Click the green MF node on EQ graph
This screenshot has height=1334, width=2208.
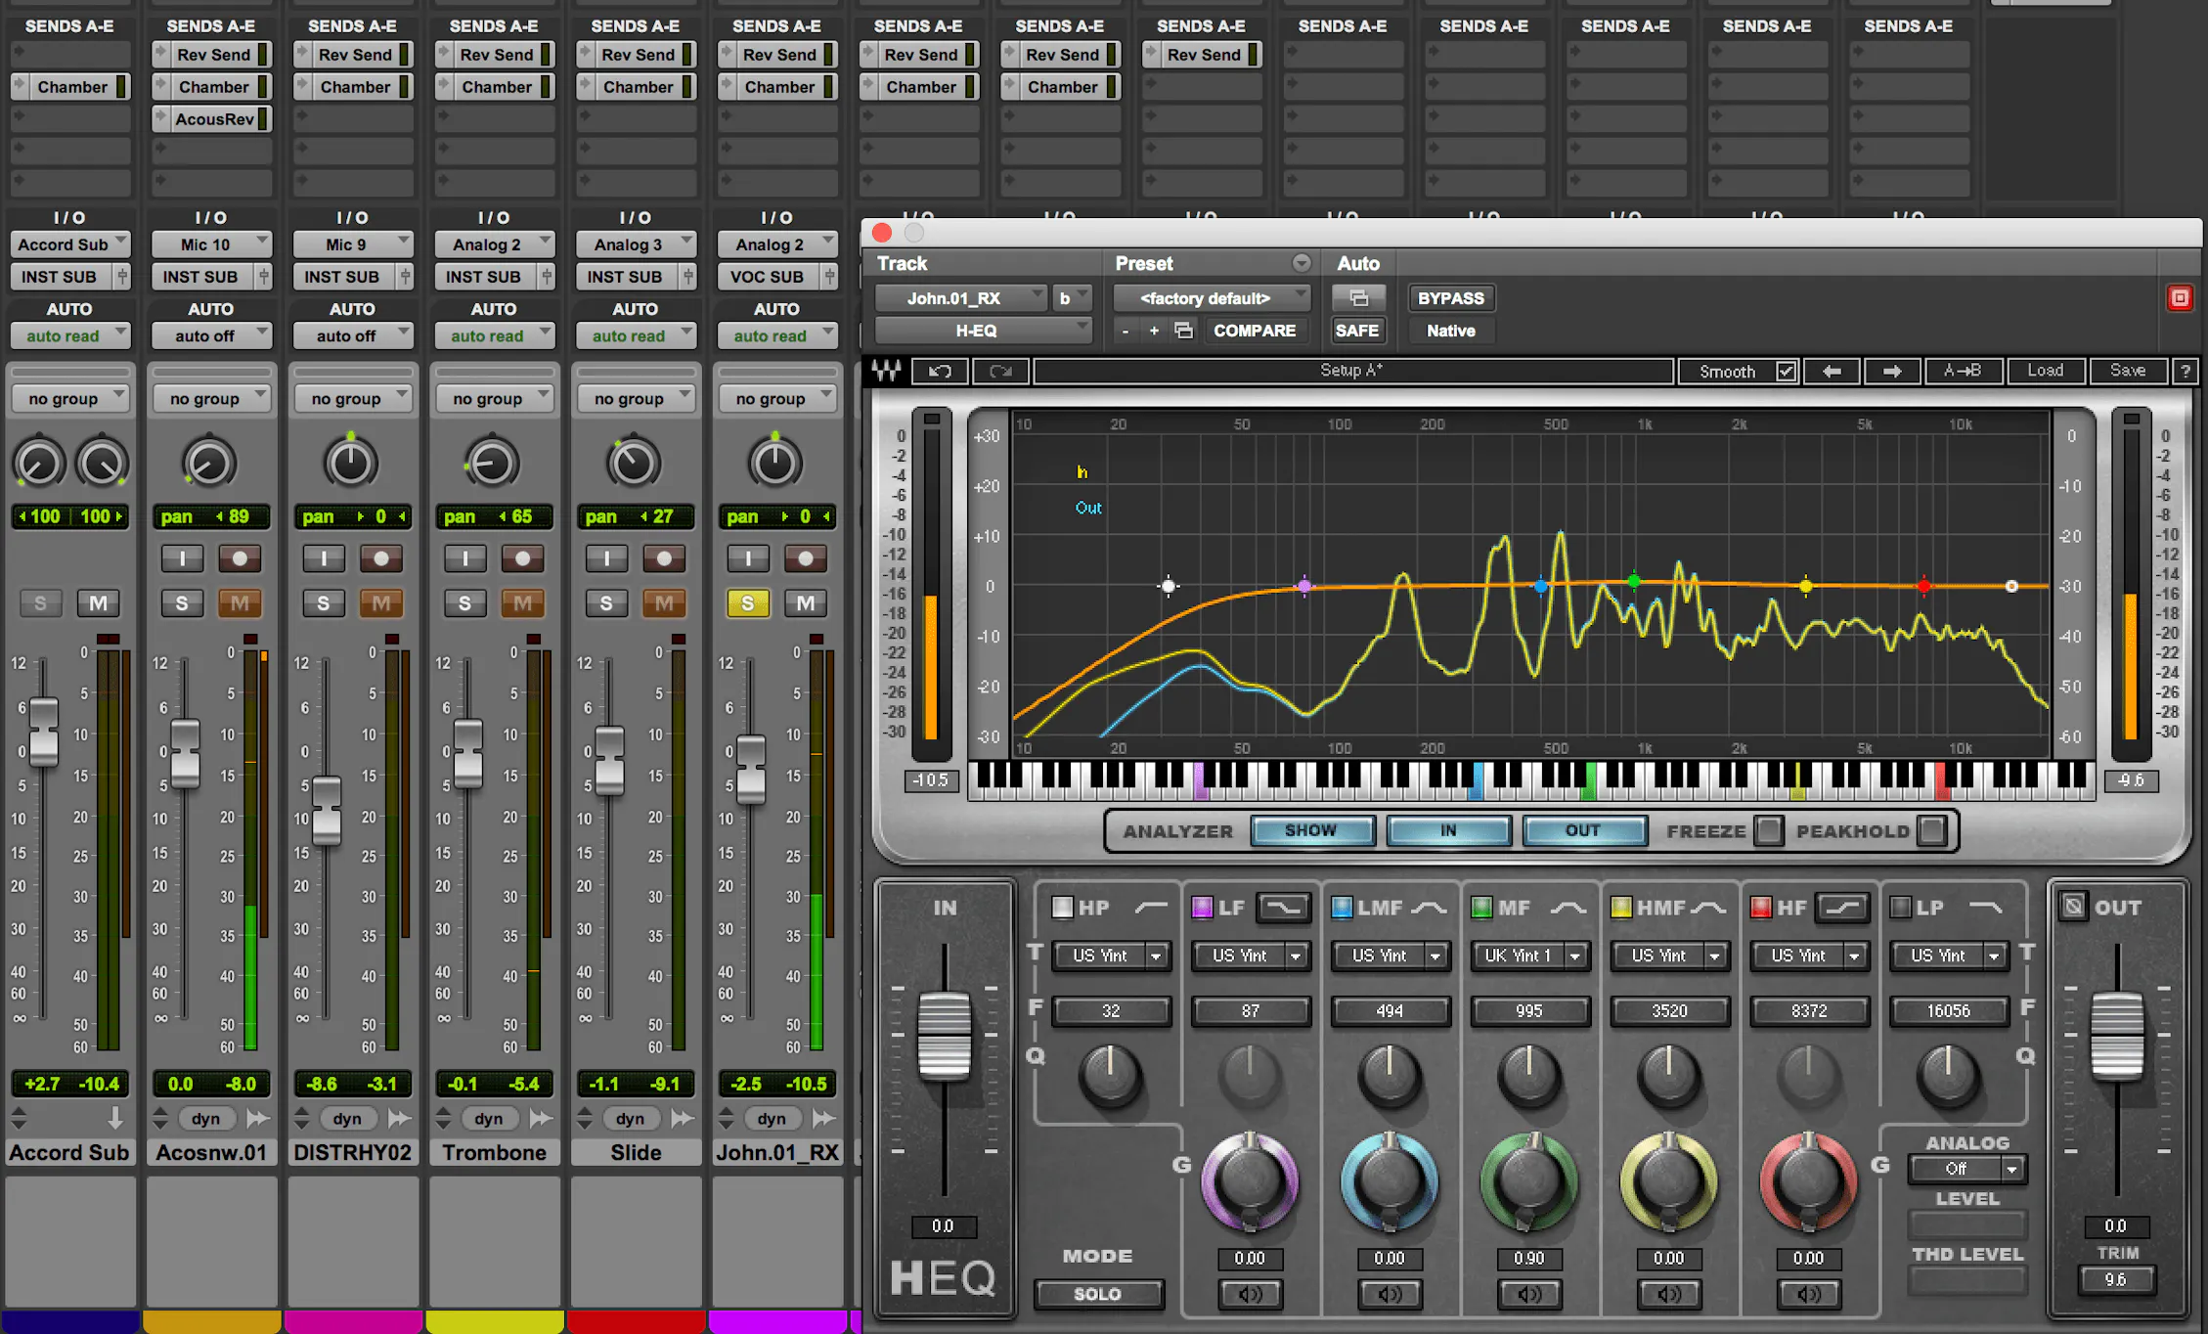(1634, 582)
